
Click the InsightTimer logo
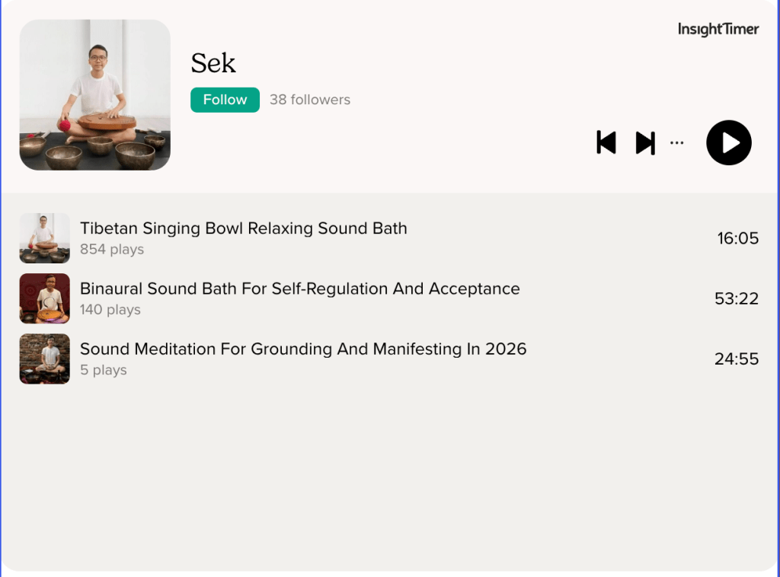[x=718, y=30]
